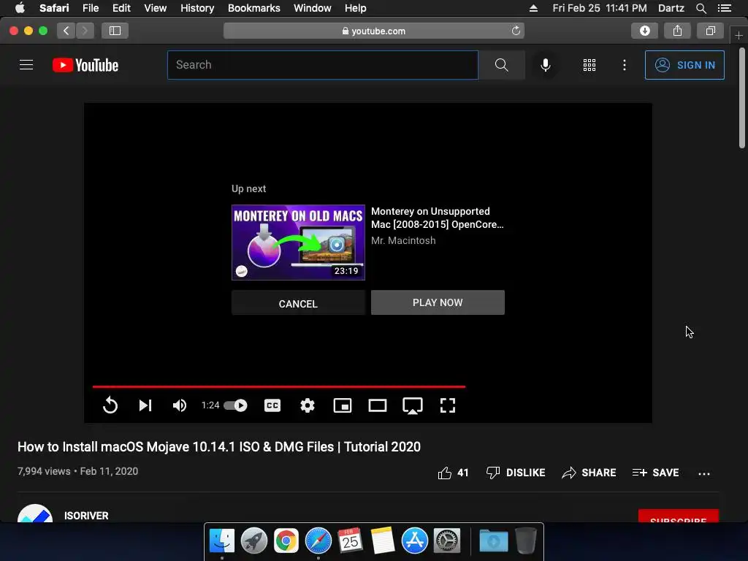Image resolution: width=748 pixels, height=561 pixels.
Task: Open the YouTube hamburger guide menu
Action: coord(26,65)
